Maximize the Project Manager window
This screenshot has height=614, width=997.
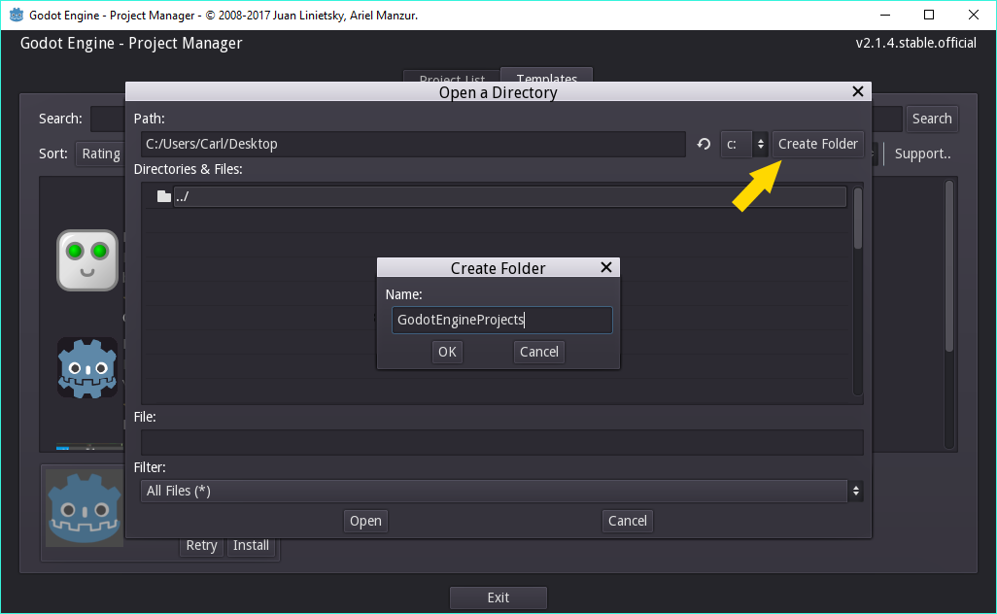pos(929,15)
